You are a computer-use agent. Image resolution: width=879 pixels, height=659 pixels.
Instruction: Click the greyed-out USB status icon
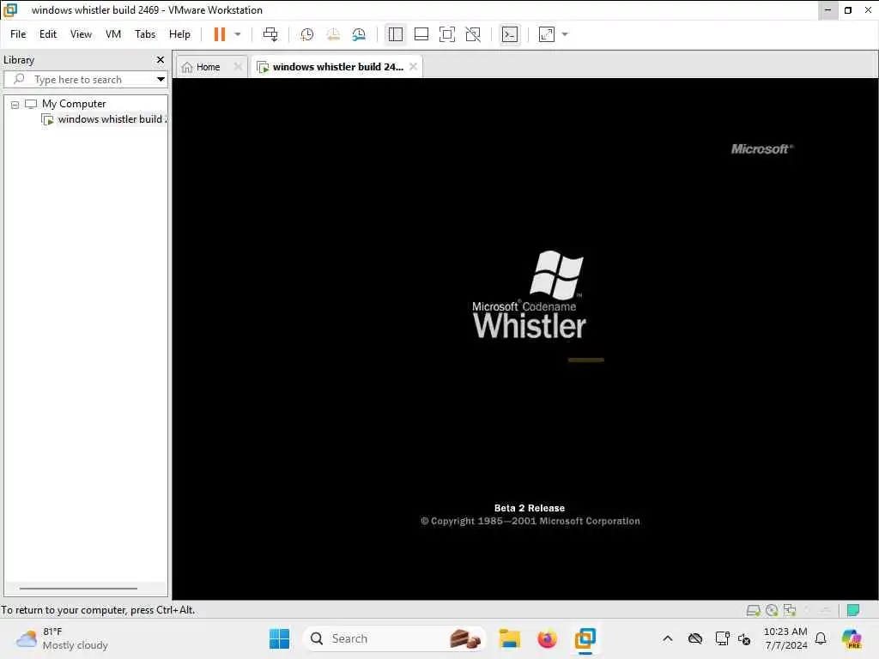[x=826, y=610]
